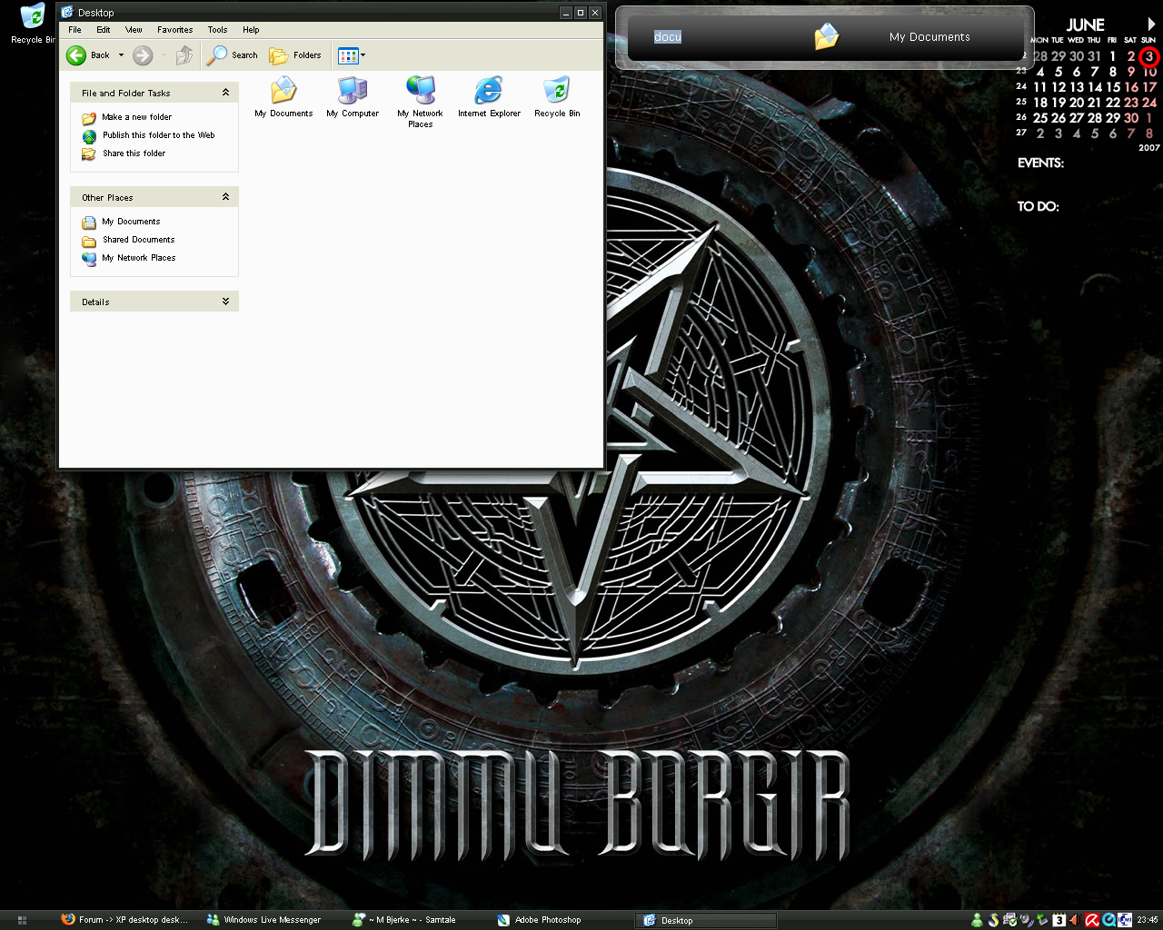Viewport: 1163px width, 930px height.
Task: Click the red Avira umbrella tray icon
Action: click(x=1092, y=920)
